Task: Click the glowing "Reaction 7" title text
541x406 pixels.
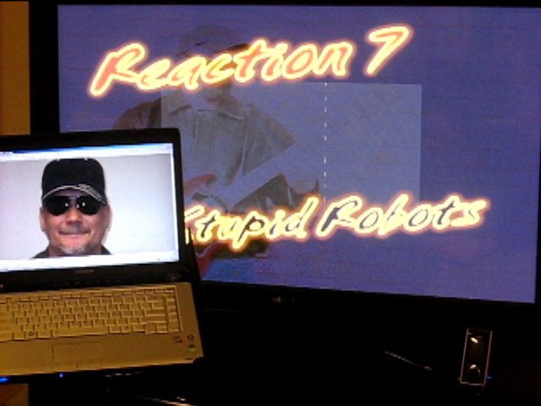Action: [245, 61]
